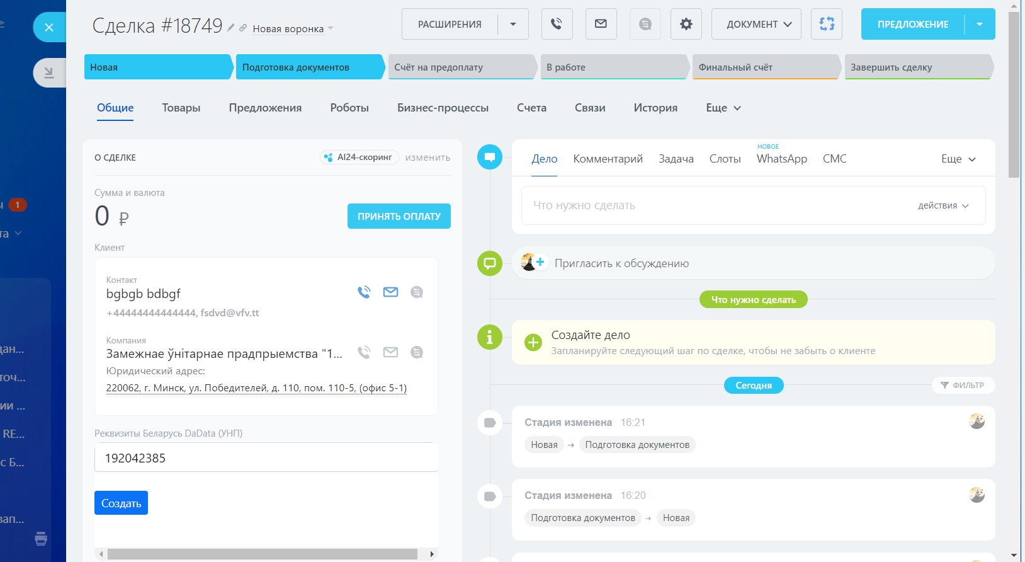Viewport: 1025px width, 562px height.
Task: Expand the Еще menu in the timeline editor
Action: coord(958,159)
